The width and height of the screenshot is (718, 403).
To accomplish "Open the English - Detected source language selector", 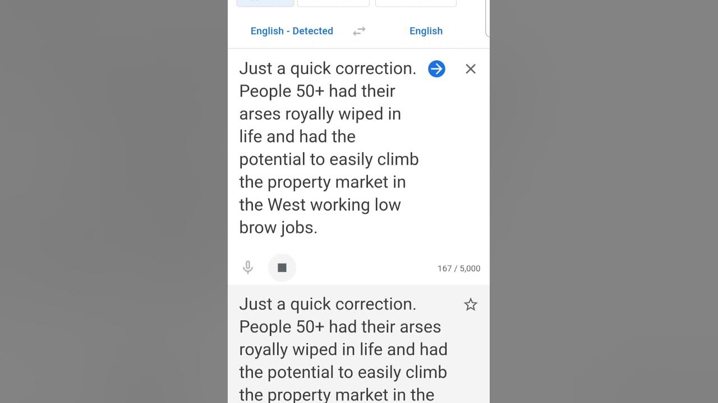I will [x=292, y=31].
